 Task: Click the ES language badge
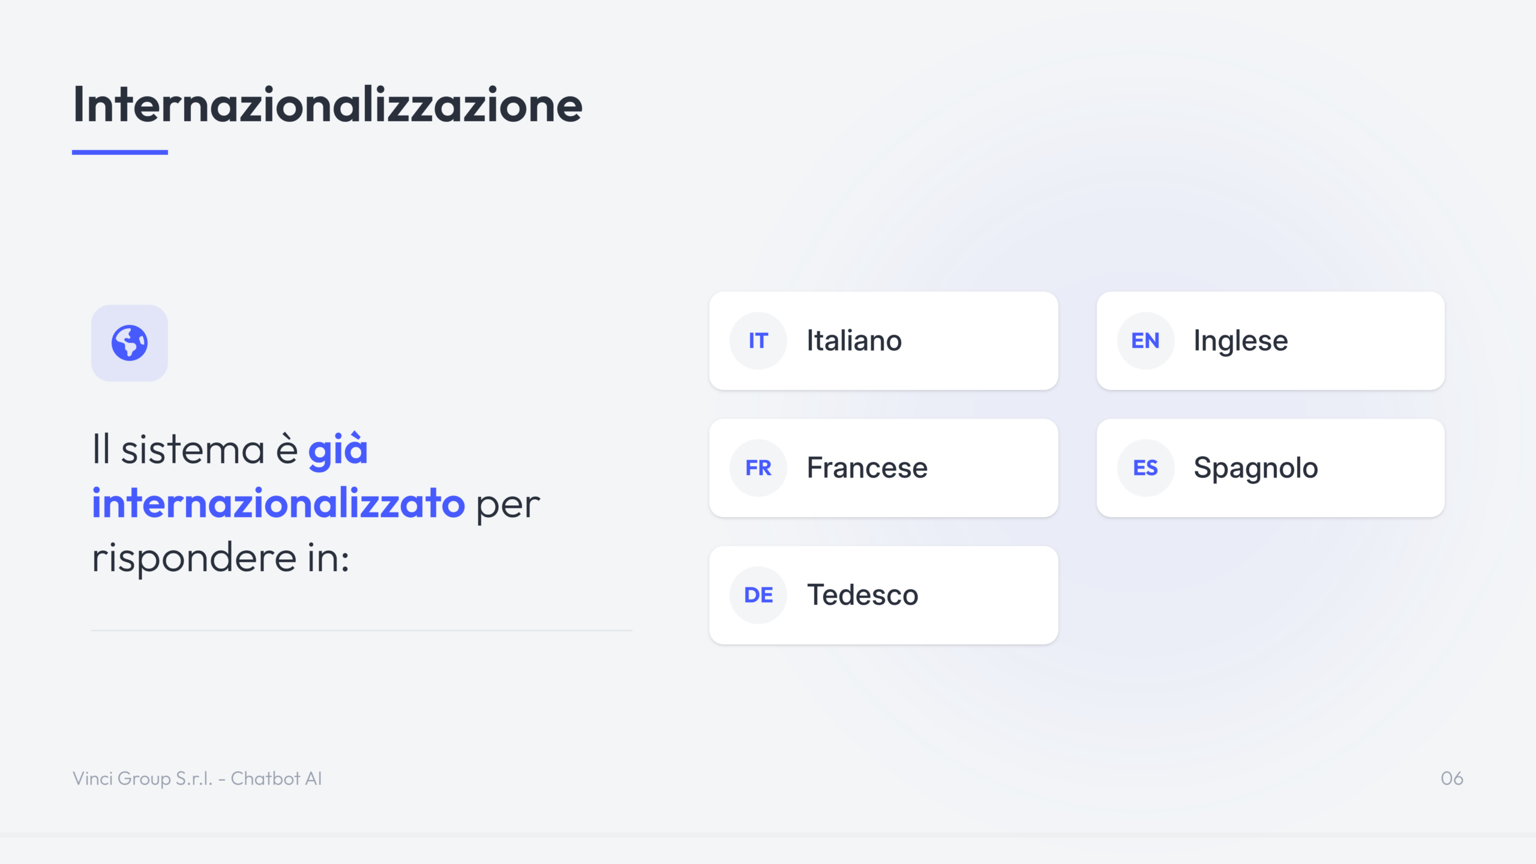coord(1145,468)
